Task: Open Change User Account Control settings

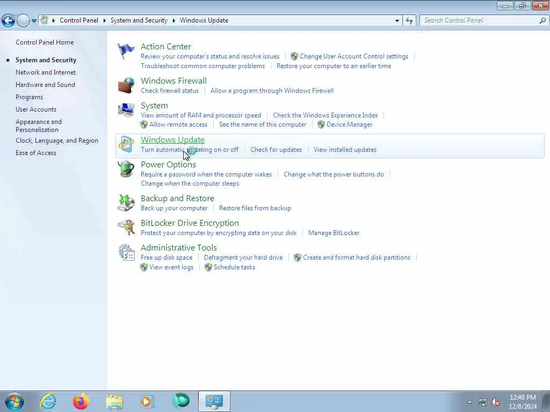Action: point(354,56)
